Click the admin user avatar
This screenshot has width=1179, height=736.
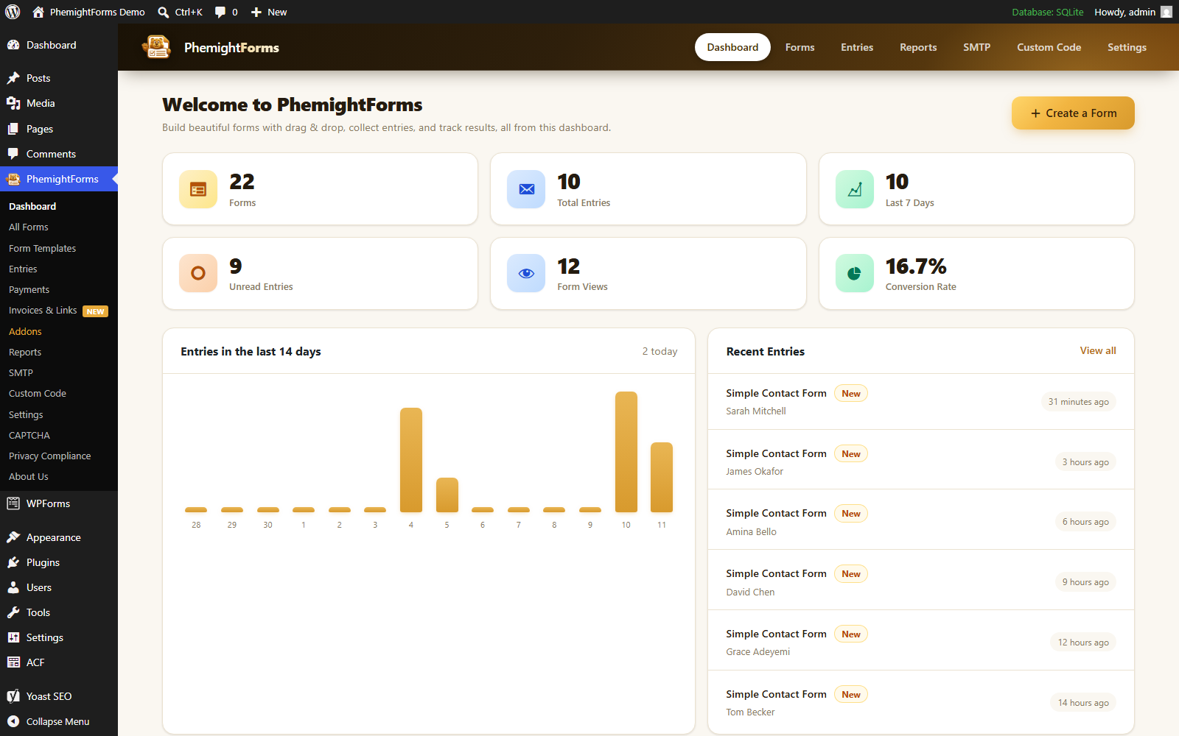coord(1166,12)
